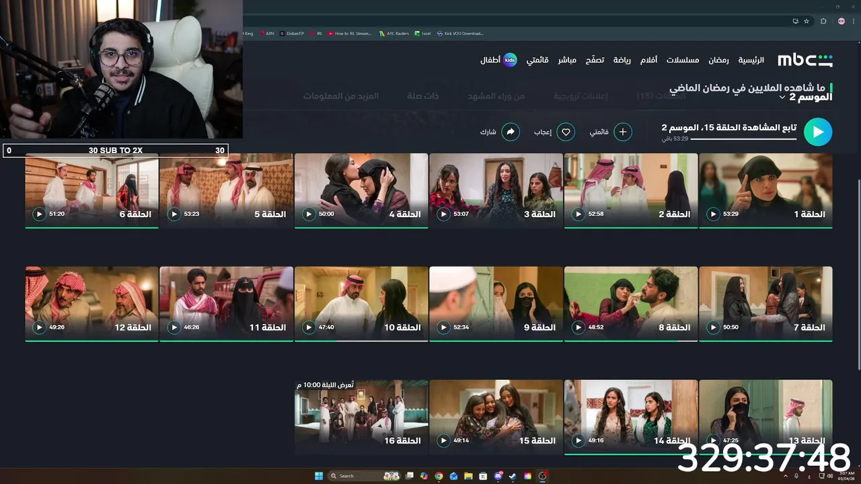Switch to the المزيد من المعلومات tab
861x484 pixels.
tap(340, 96)
